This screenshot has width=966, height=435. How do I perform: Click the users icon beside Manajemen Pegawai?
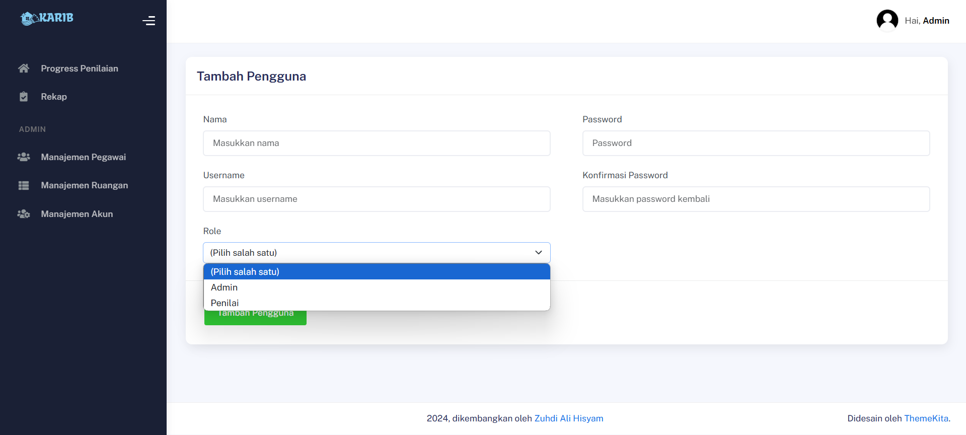(24, 157)
